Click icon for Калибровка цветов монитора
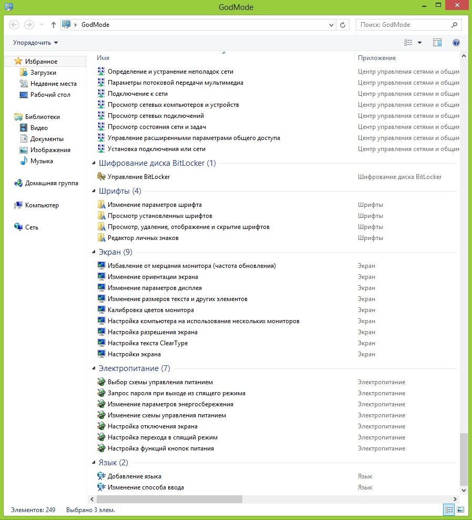Viewport: 472px width, 520px height. tap(101, 309)
